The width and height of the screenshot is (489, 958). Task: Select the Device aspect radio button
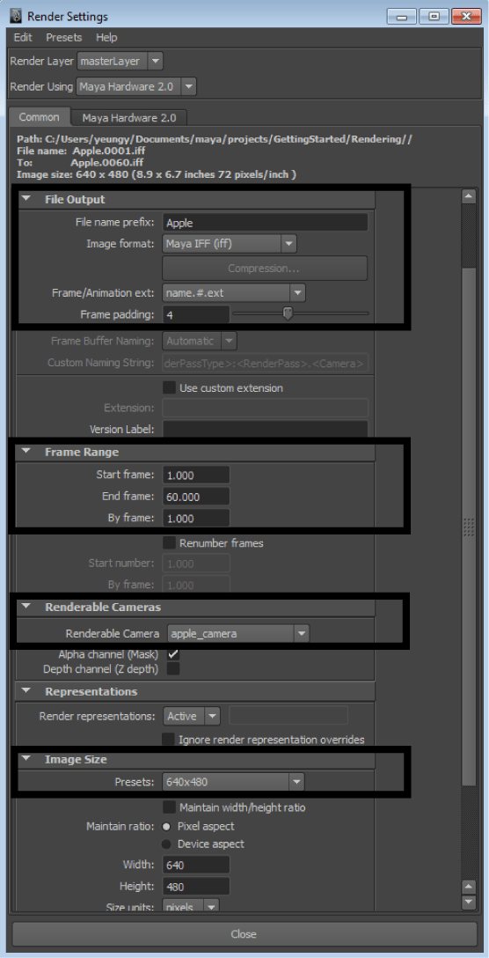pos(166,844)
